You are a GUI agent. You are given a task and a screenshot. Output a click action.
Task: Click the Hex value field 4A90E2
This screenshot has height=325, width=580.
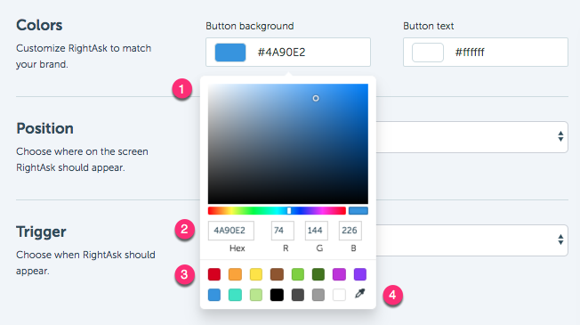pos(230,231)
